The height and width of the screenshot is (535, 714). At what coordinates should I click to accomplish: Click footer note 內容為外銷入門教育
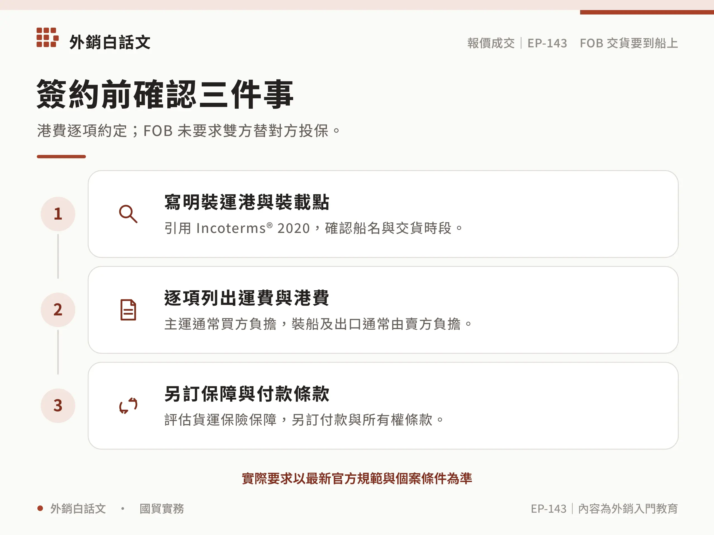tap(628, 509)
